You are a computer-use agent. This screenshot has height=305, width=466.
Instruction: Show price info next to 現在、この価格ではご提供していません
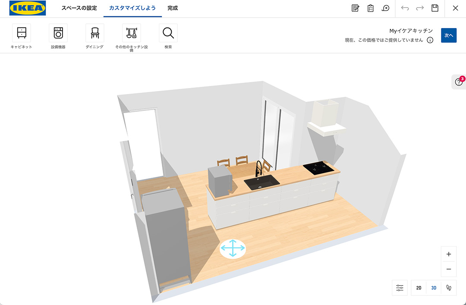pyautogui.click(x=430, y=40)
